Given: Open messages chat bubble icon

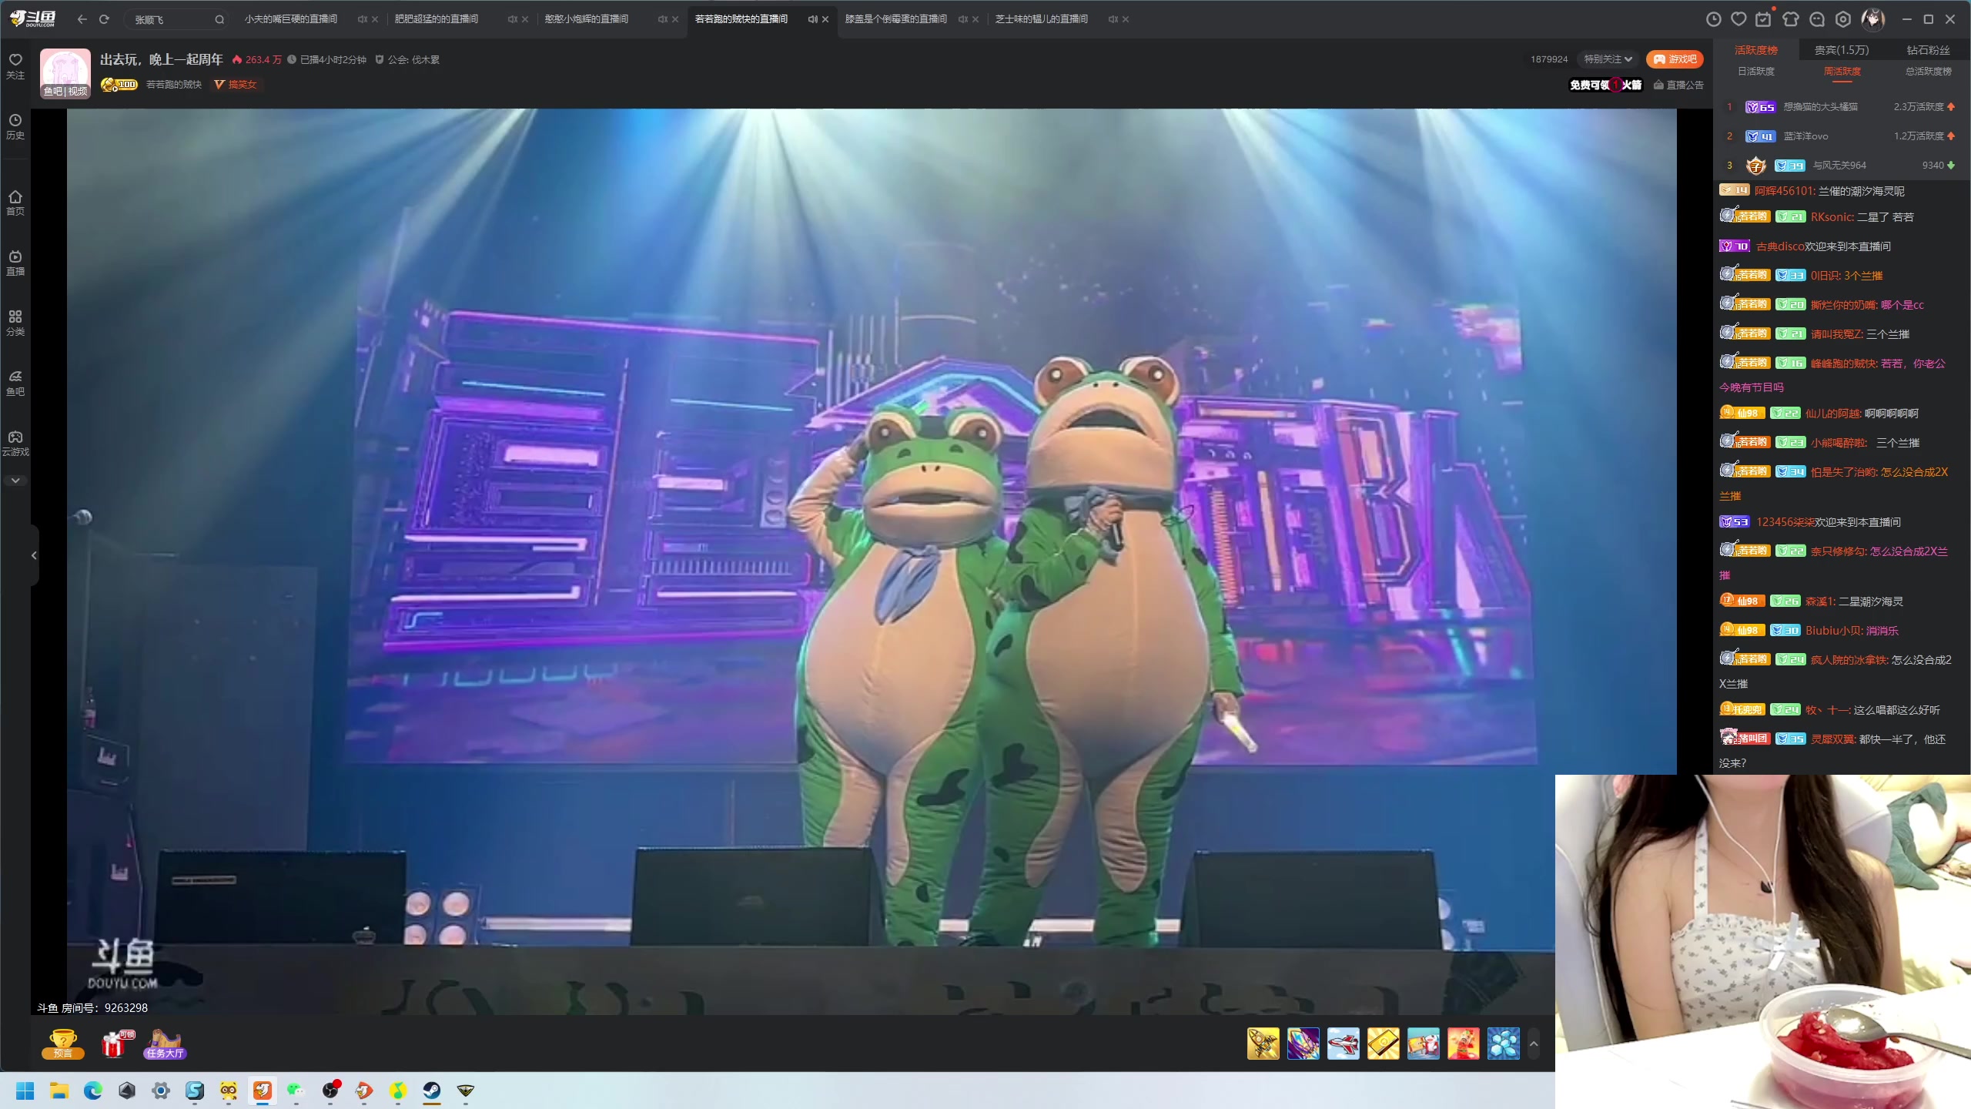Looking at the screenshot, I should [x=1816, y=19].
